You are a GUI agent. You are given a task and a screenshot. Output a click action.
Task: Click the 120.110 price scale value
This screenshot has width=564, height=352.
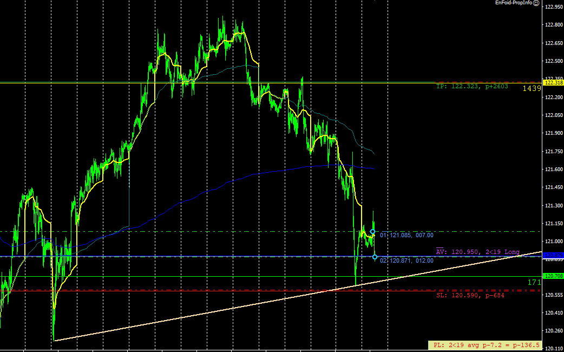[x=554, y=348]
